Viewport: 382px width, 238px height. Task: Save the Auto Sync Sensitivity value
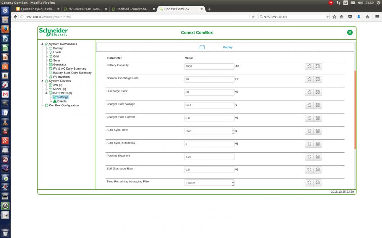tap(318, 144)
